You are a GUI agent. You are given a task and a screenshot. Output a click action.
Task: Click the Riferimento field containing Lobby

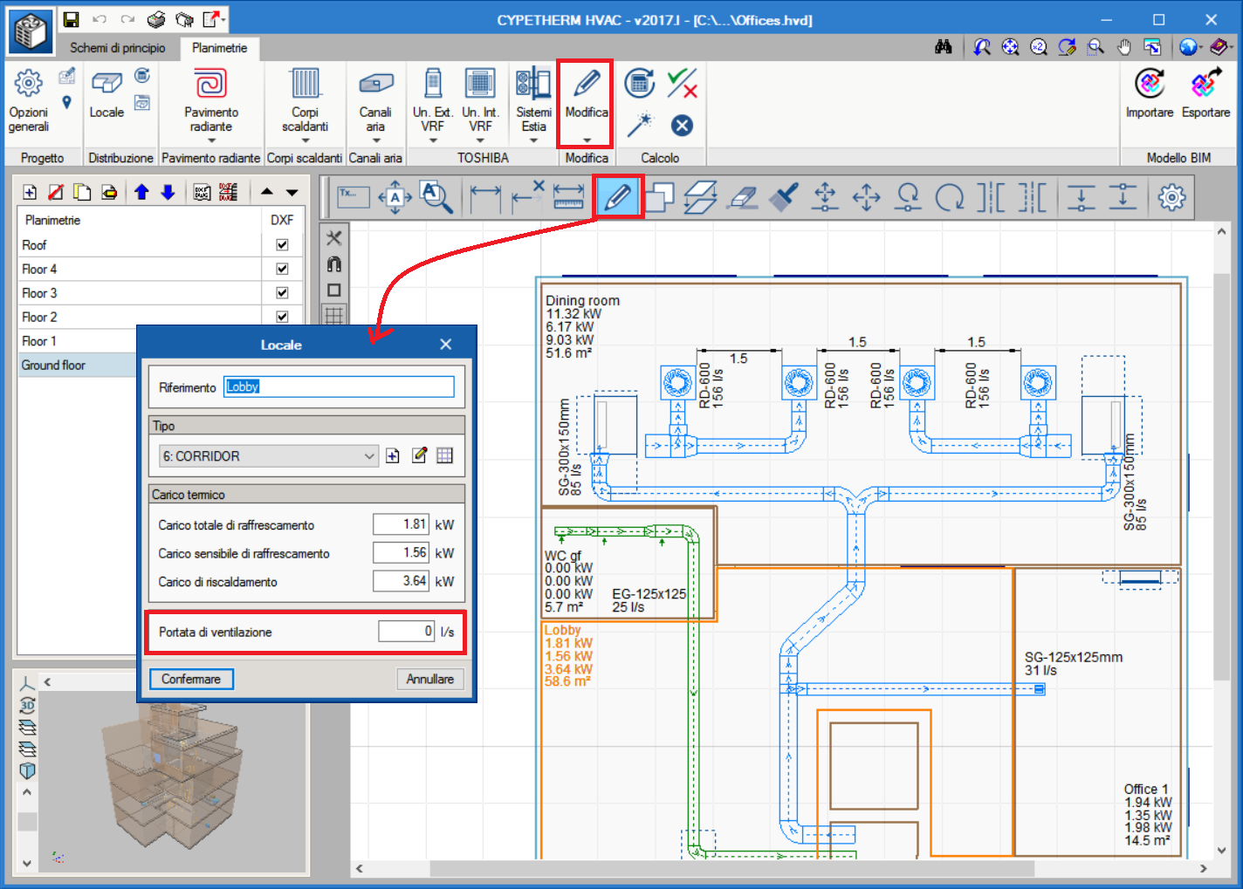pyautogui.click(x=339, y=386)
